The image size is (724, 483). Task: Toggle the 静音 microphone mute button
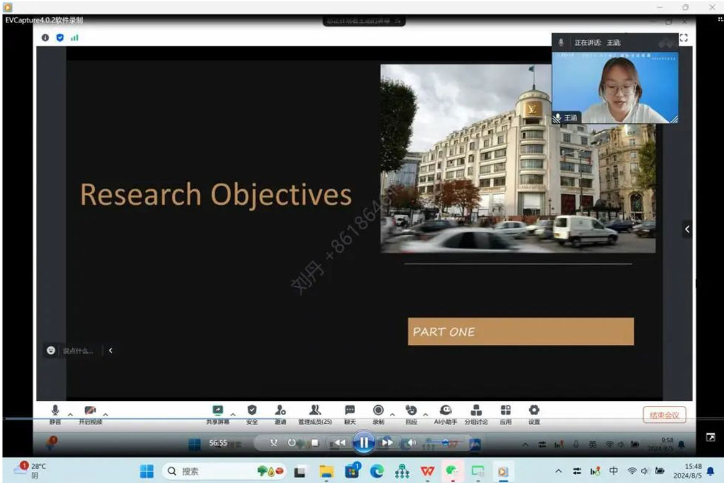55,411
